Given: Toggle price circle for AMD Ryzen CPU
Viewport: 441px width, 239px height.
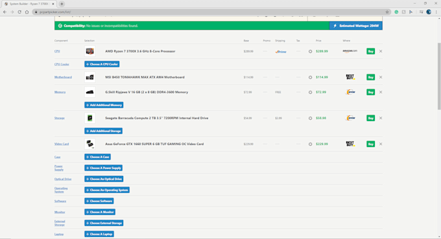Looking at the screenshot, I should tap(310, 51).
